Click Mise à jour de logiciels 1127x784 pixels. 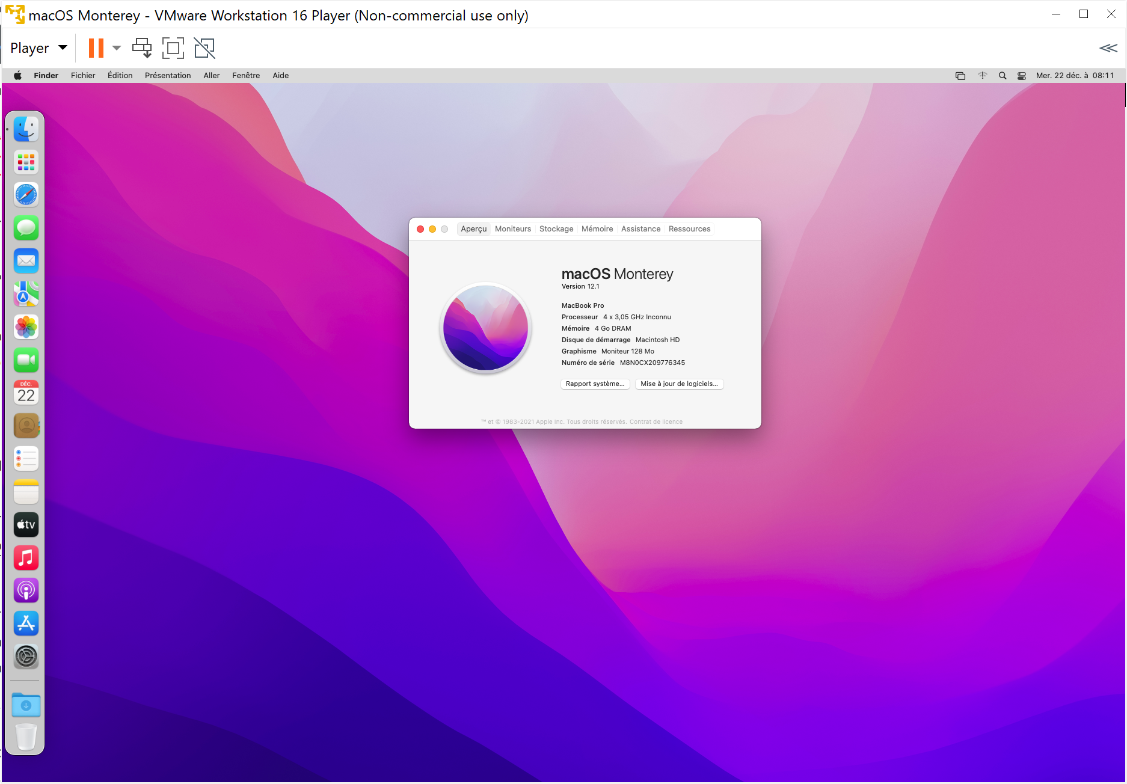(x=678, y=384)
